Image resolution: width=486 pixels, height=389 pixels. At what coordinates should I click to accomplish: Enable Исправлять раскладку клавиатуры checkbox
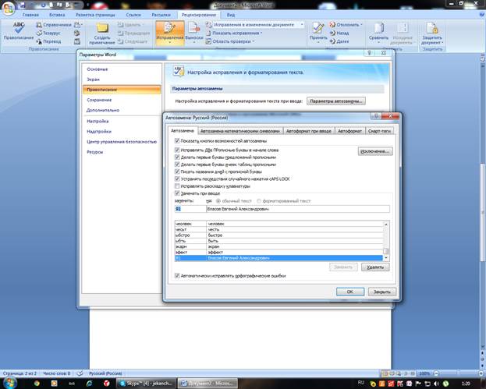pyautogui.click(x=177, y=186)
